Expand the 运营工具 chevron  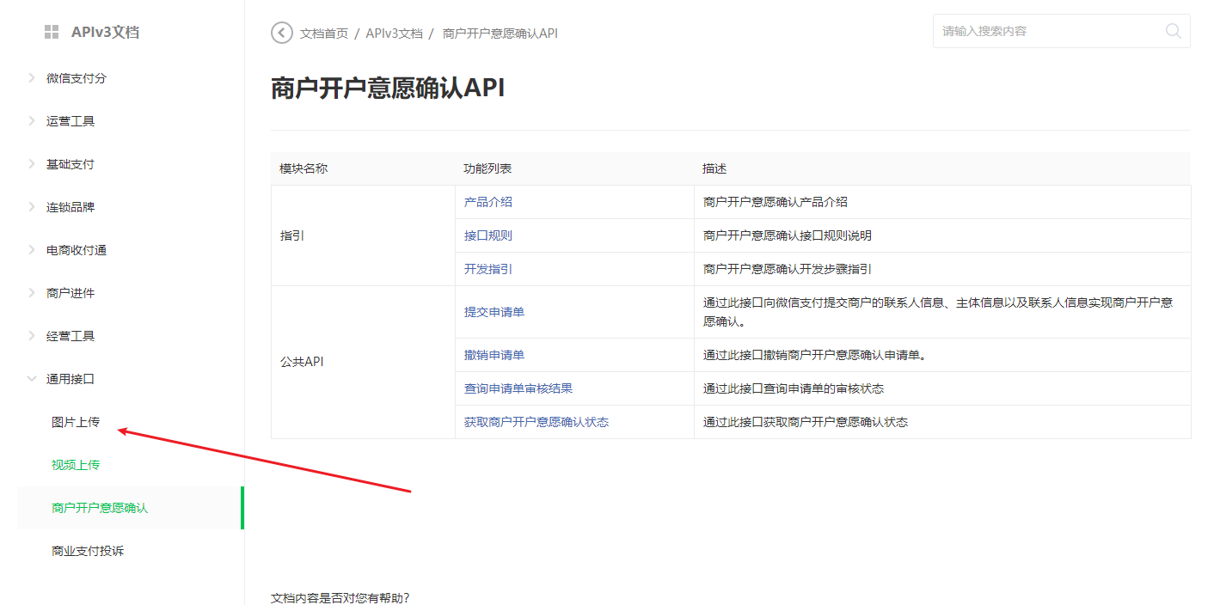pyautogui.click(x=32, y=120)
